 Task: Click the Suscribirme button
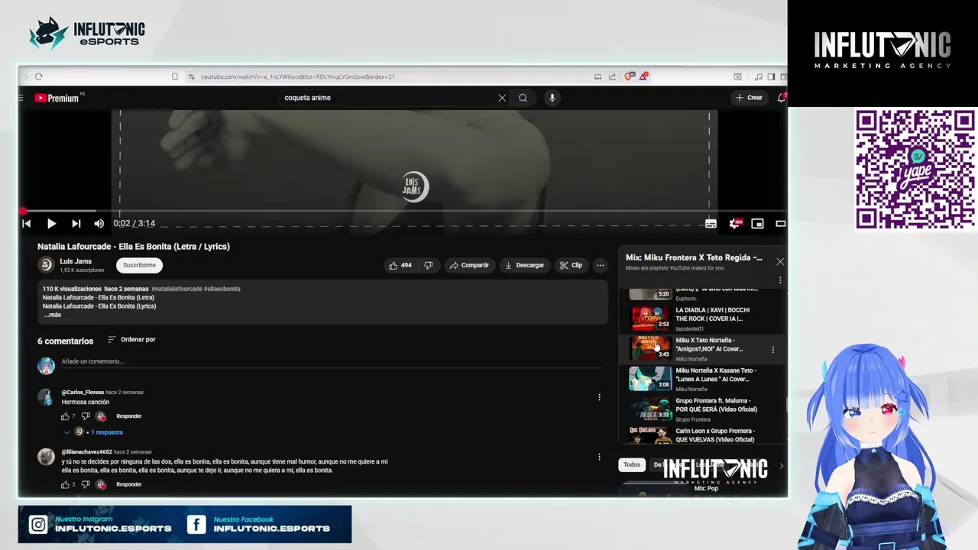(x=139, y=265)
